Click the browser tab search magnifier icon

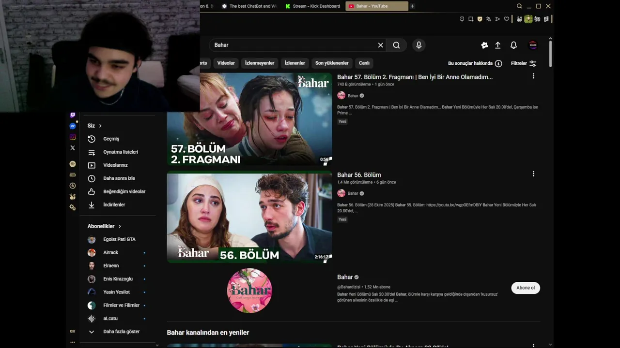pyautogui.click(x=519, y=6)
